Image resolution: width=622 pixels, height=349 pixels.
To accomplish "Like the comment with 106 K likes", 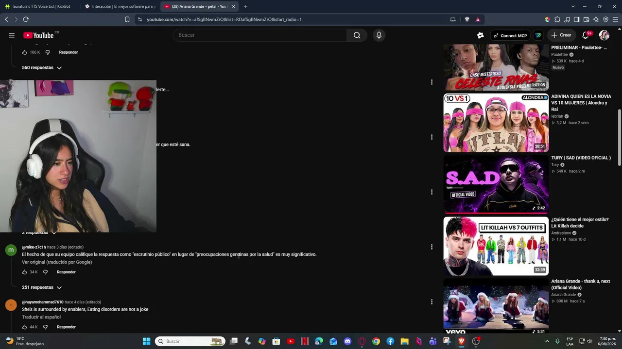I will click(25, 52).
